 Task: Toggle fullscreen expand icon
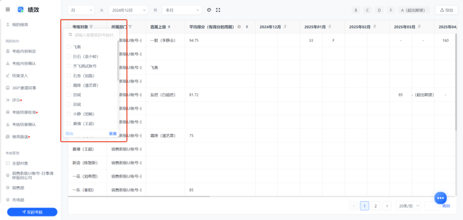[x=218, y=10]
